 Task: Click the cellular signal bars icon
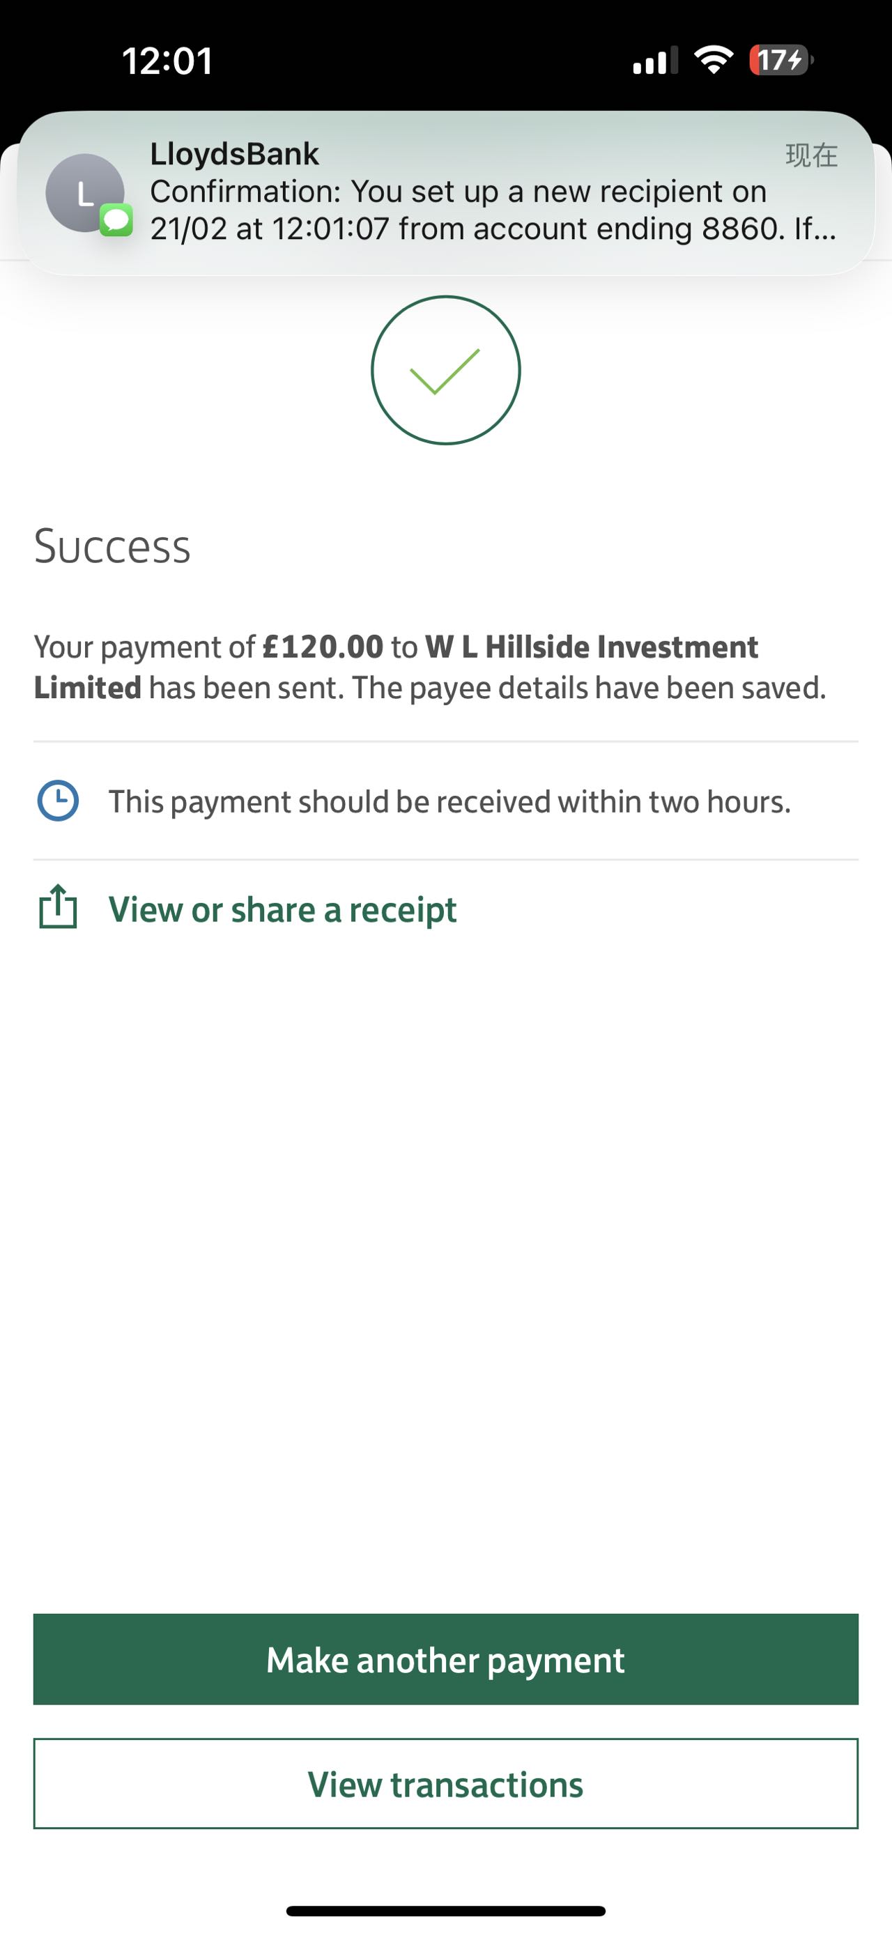654,60
